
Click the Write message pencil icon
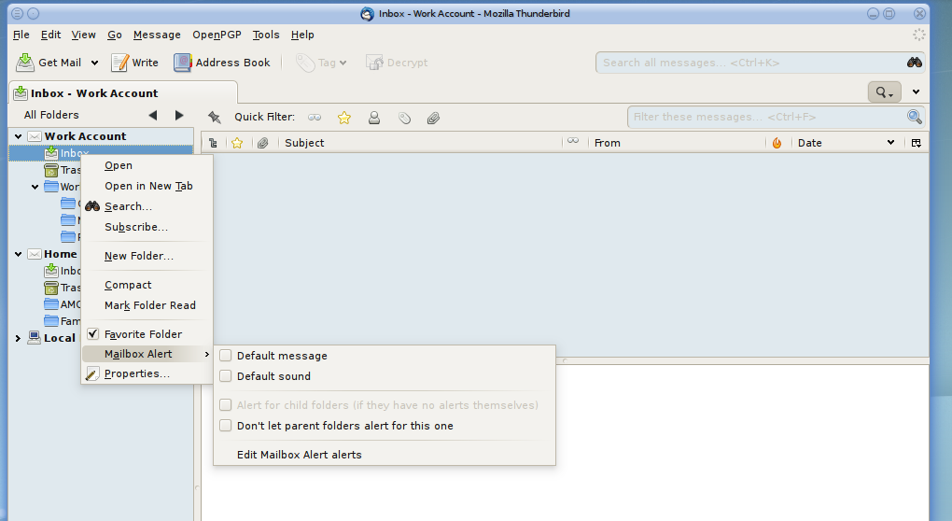click(x=120, y=62)
